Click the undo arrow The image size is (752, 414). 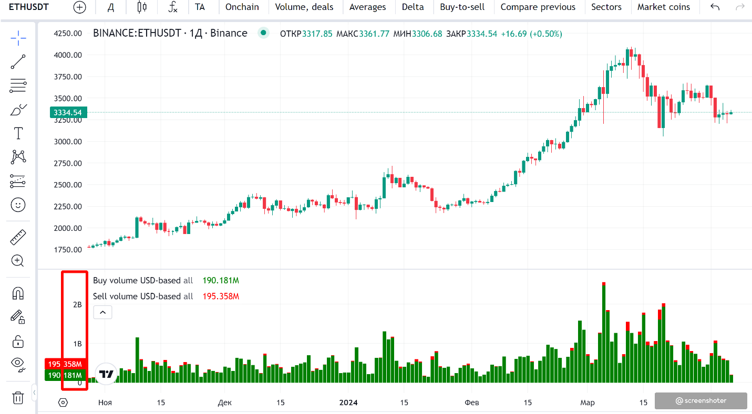point(715,7)
